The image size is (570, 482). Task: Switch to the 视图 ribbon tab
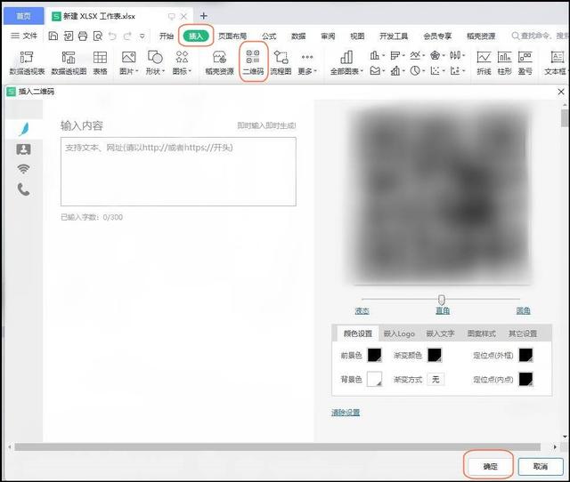click(357, 36)
